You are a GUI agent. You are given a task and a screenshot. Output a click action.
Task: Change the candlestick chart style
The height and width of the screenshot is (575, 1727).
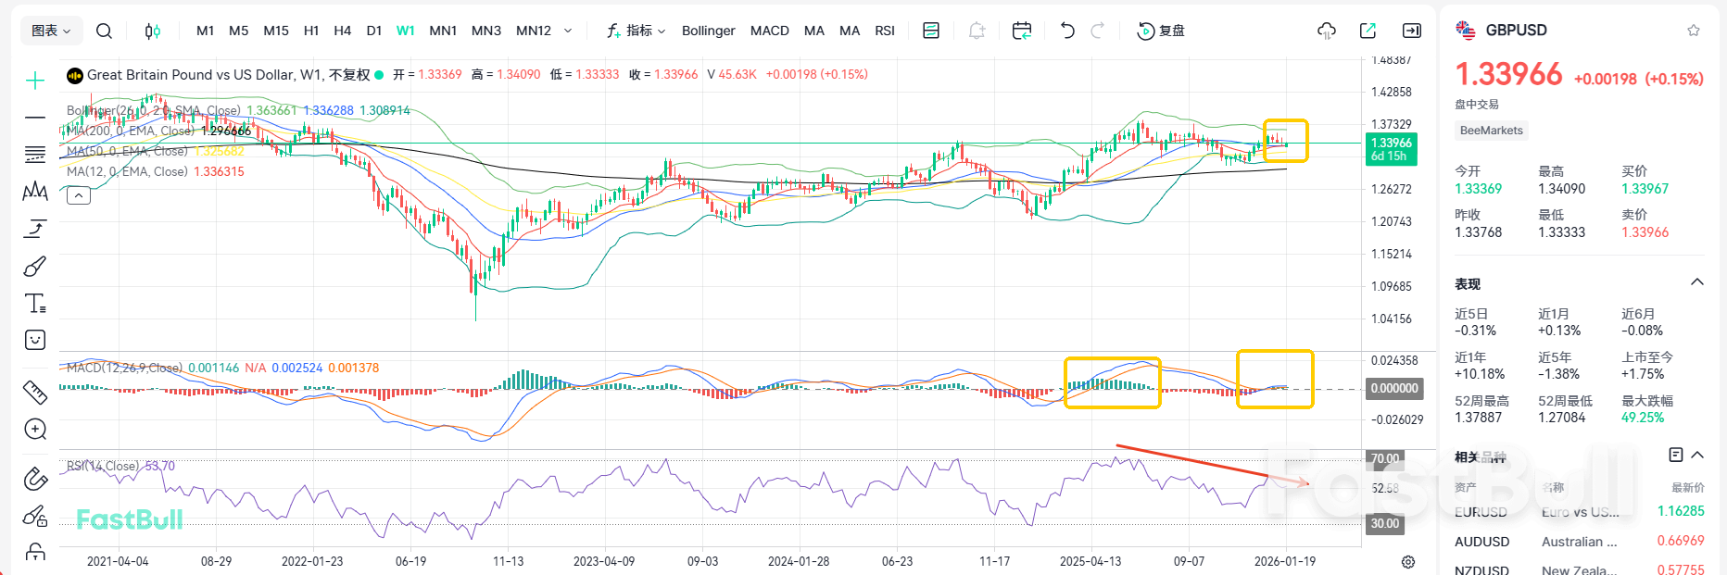click(x=153, y=31)
